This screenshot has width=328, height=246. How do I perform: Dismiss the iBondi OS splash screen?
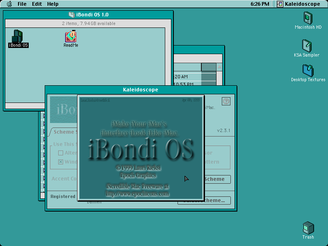pyautogui.click(x=141, y=148)
